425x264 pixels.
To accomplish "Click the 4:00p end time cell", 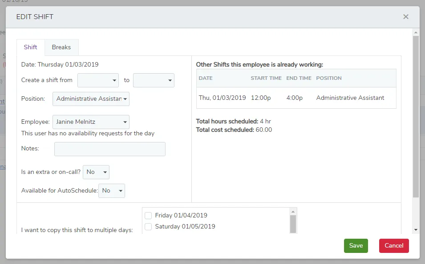I will [294, 98].
